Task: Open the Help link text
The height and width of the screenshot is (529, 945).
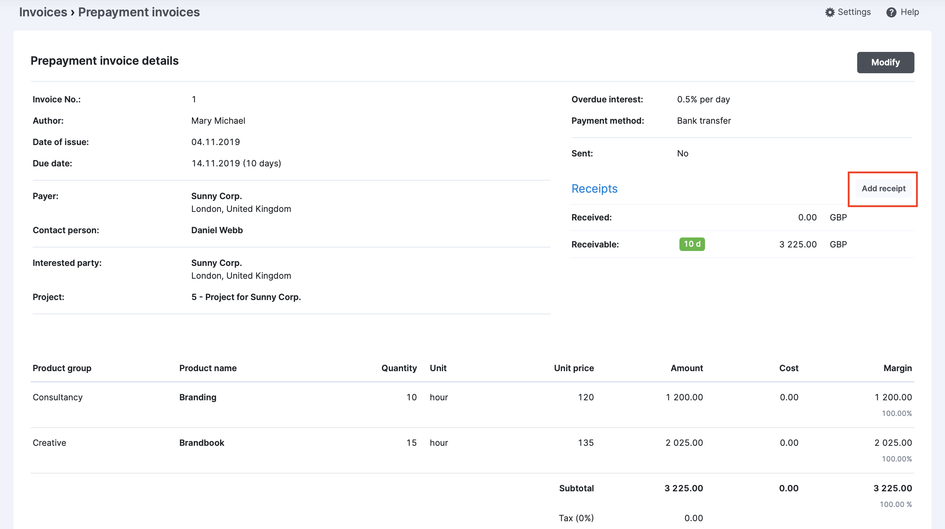Action: [909, 12]
